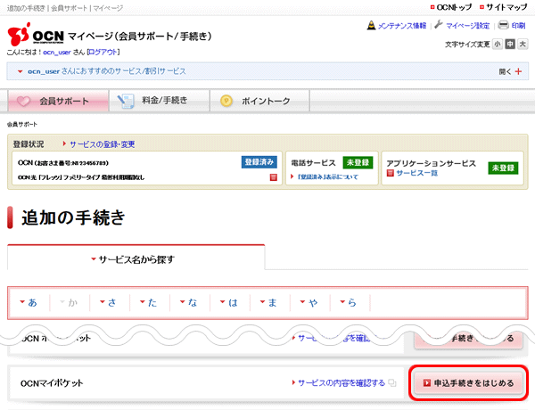
Task: Go to OCNトップ link
Action: click(x=454, y=7)
